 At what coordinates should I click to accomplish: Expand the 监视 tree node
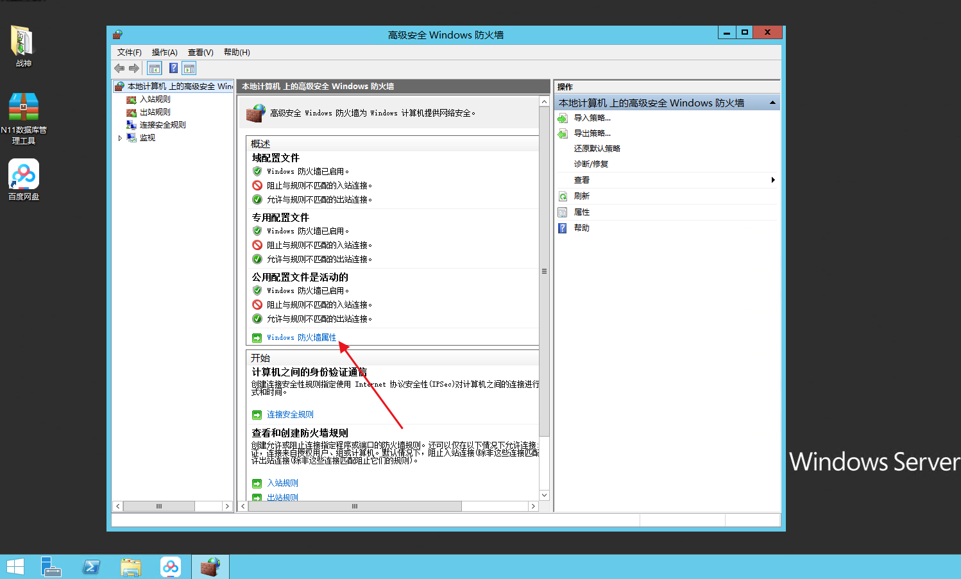(120, 138)
